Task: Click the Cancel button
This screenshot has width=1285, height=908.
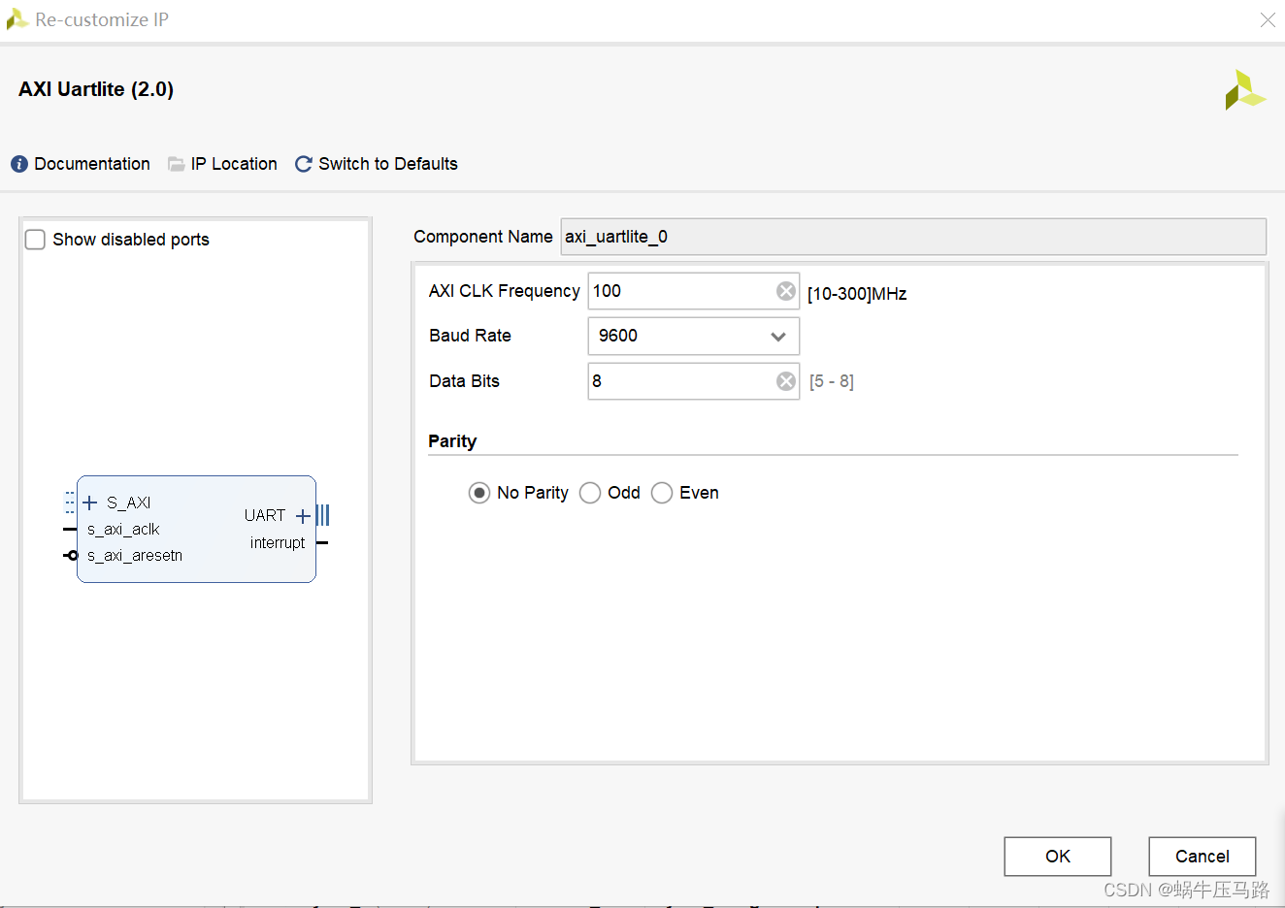Action: click(1203, 857)
